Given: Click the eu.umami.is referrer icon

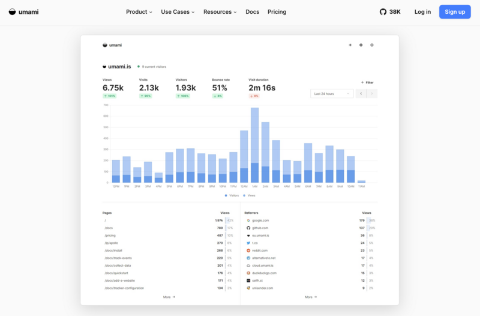Looking at the screenshot, I should click(x=248, y=236).
